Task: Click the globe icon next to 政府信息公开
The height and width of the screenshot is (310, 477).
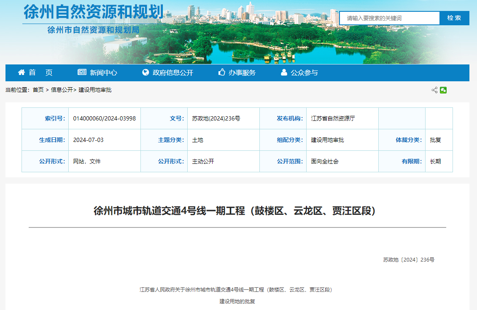Action: [x=146, y=72]
